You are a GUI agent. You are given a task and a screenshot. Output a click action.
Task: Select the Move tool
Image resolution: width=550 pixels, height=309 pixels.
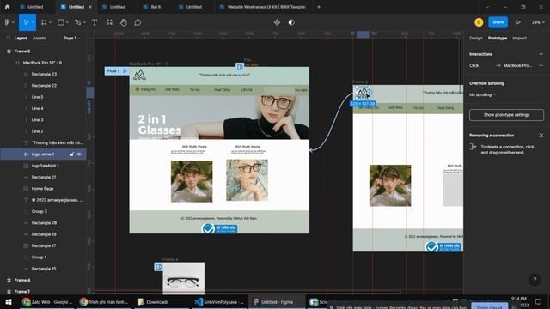(x=26, y=22)
